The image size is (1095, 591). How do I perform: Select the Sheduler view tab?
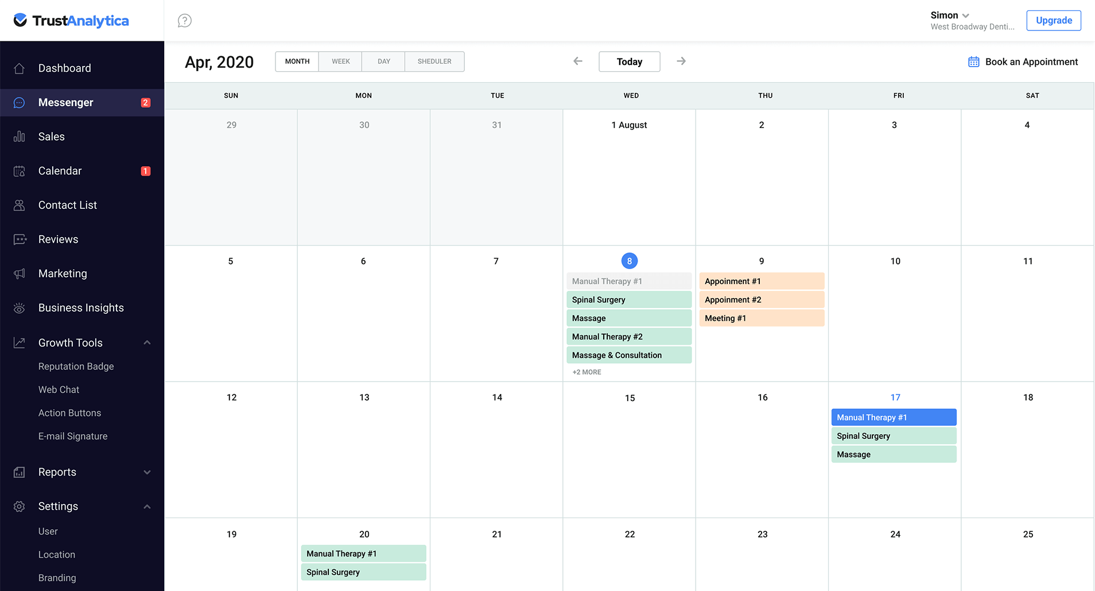[x=434, y=61]
